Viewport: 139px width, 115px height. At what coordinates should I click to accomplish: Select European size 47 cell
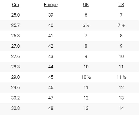coord(51,98)
